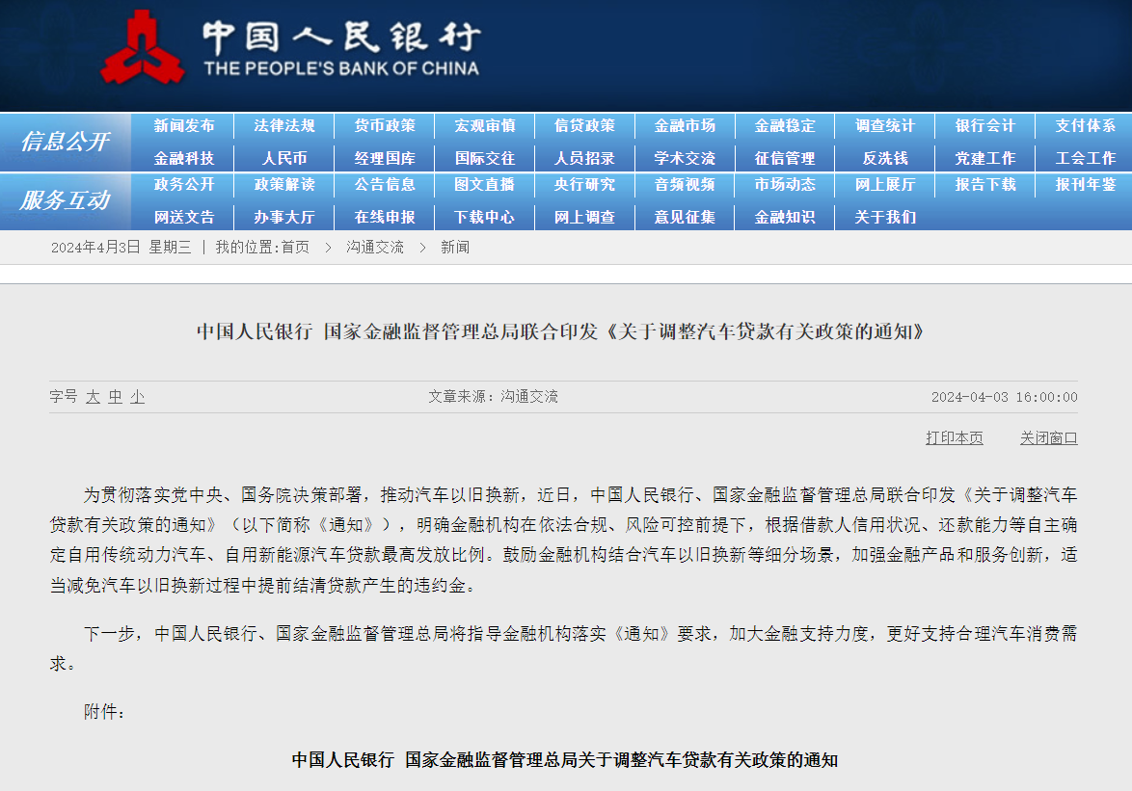Click the date 2024年4月3日 星期三
This screenshot has height=791, width=1132.
pyautogui.click(x=121, y=248)
